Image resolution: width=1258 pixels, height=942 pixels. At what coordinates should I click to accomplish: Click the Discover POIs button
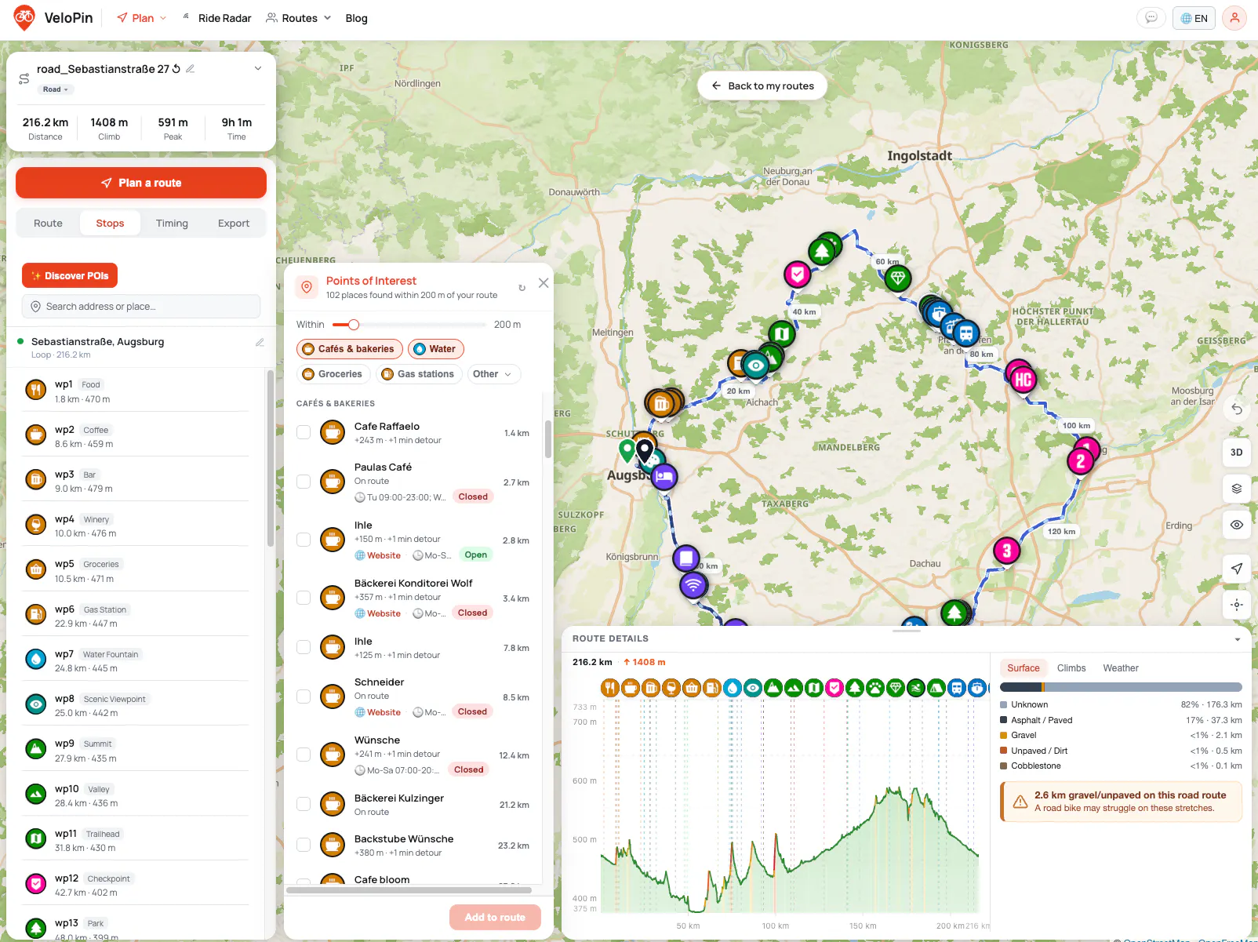pyautogui.click(x=70, y=276)
